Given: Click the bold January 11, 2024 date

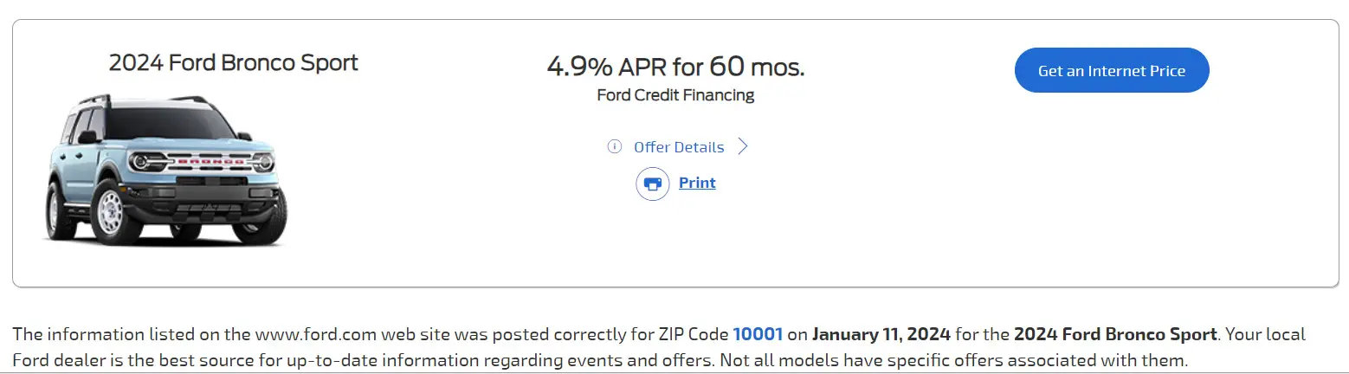Looking at the screenshot, I should pyautogui.click(x=881, y=334).
